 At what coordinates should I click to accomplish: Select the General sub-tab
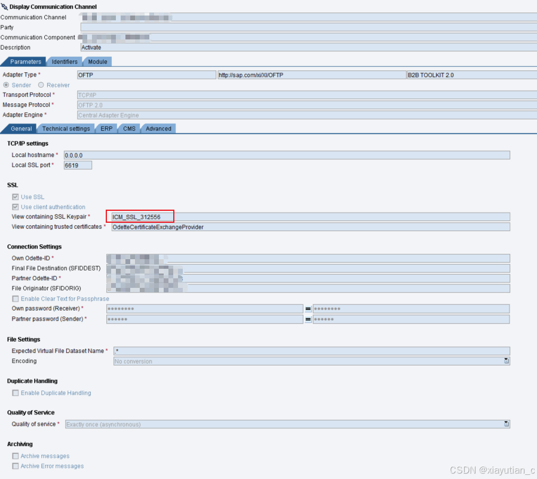(x=21, y=129)
